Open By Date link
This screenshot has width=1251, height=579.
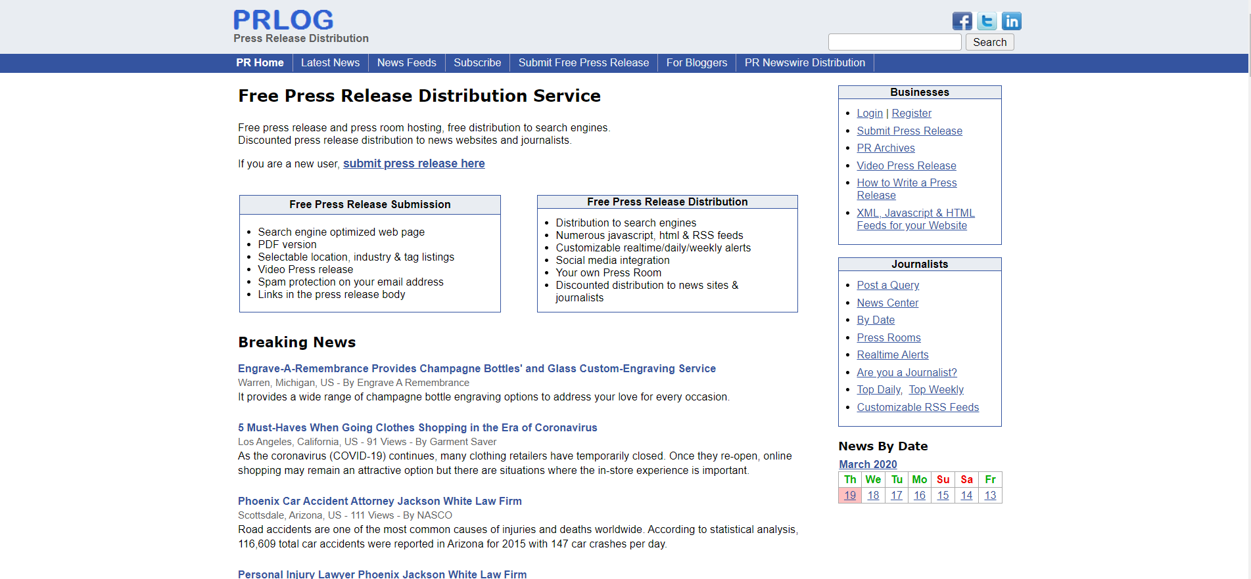coord(876,320)
